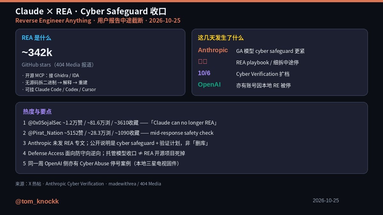Select the 2026-10-25 date in the footer
This screenshot has height=215, width=383.
pyautogui.click(x=326, y=200)
